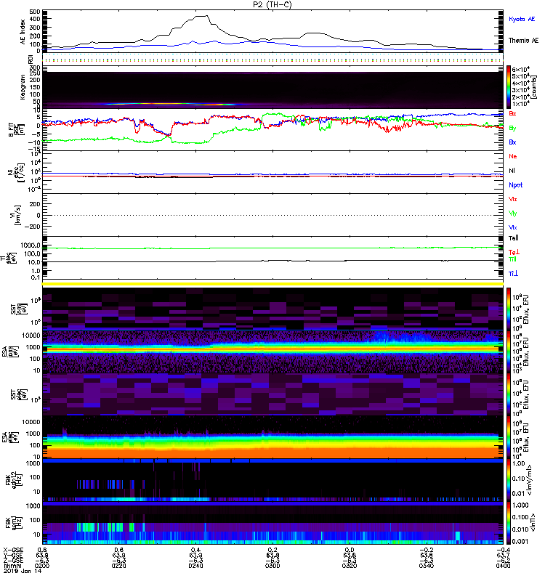Click the plot title P2 (TH-C)
Image resolution: width=545 pixels, height=581 pixels.
[272, 4]
